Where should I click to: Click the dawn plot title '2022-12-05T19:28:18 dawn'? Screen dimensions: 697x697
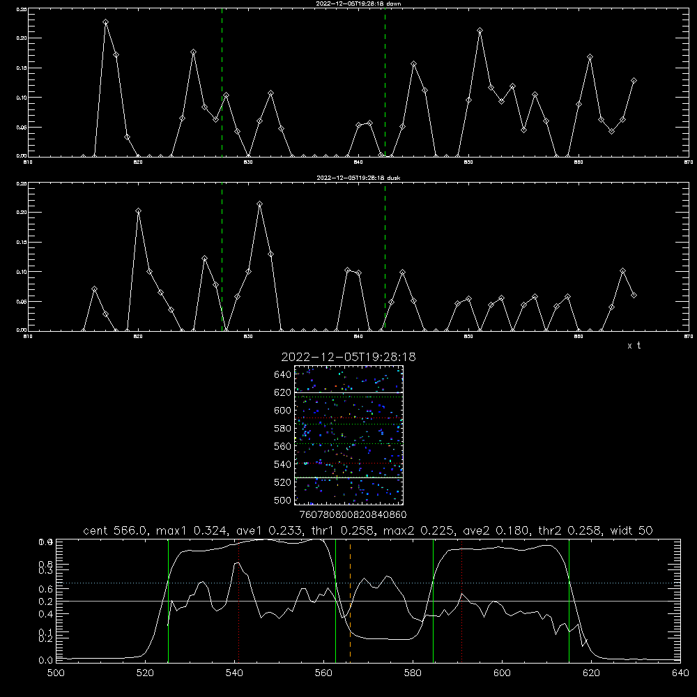[x=358, y=3]
